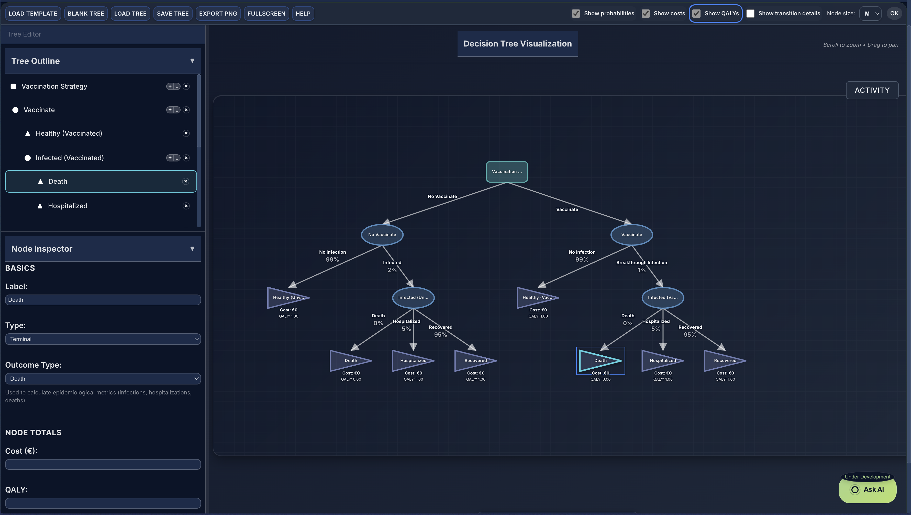Remove the Hospitalized outline row

(186, 206)
